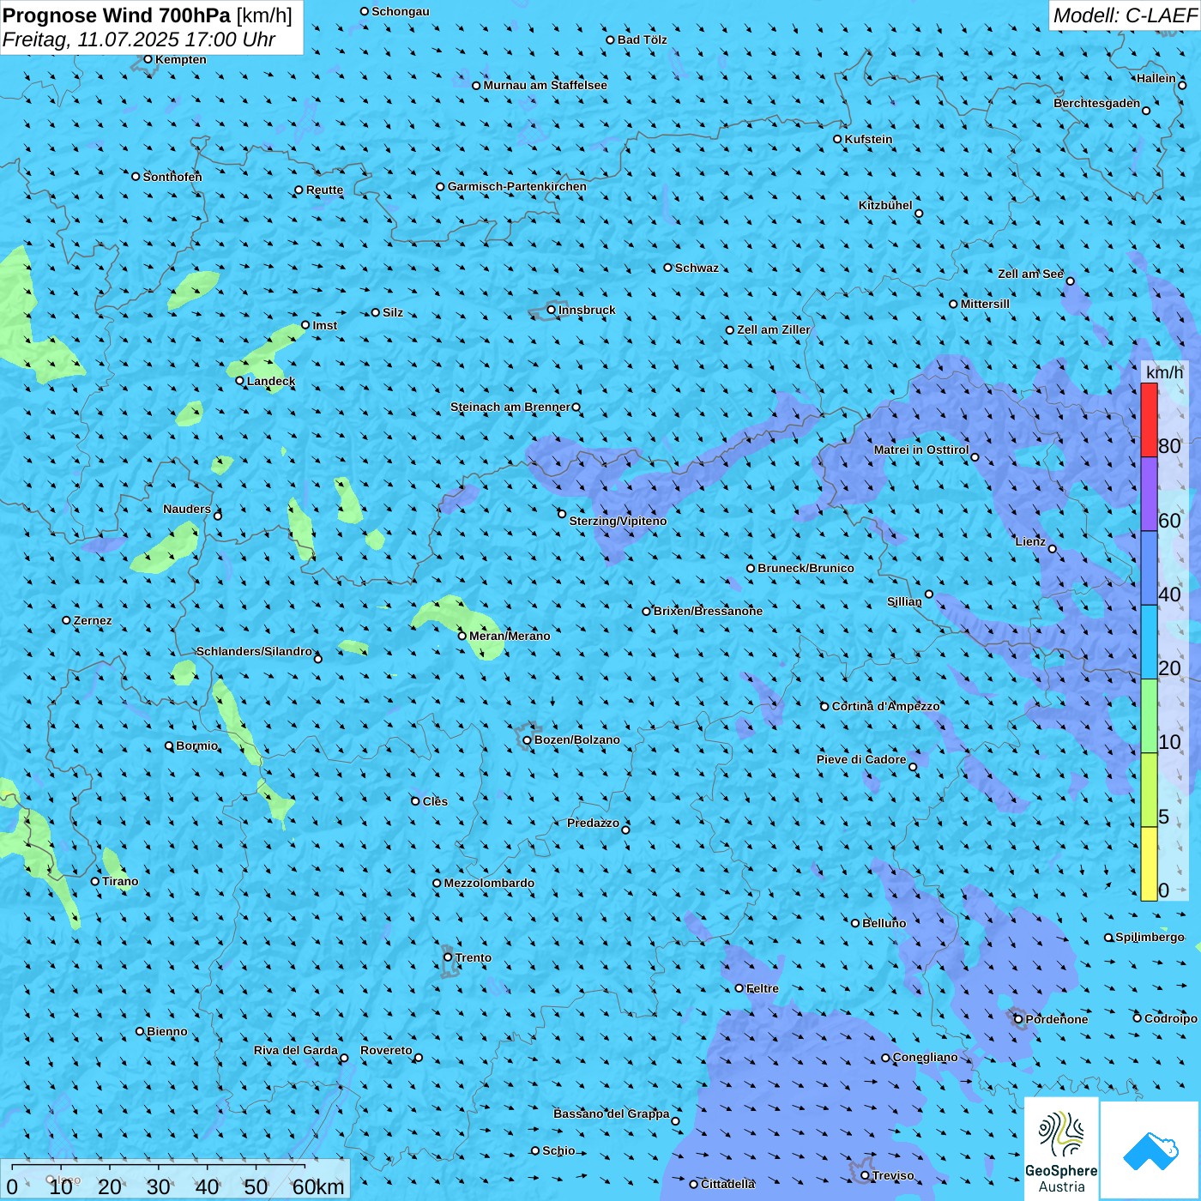Click the Kufstein location circle

click(x=838, y=139)
